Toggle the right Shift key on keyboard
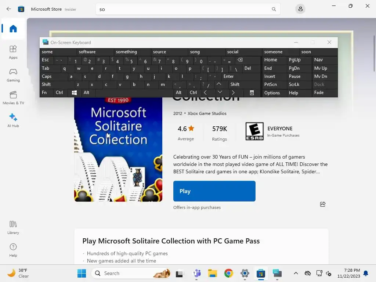 click(244, 84)
